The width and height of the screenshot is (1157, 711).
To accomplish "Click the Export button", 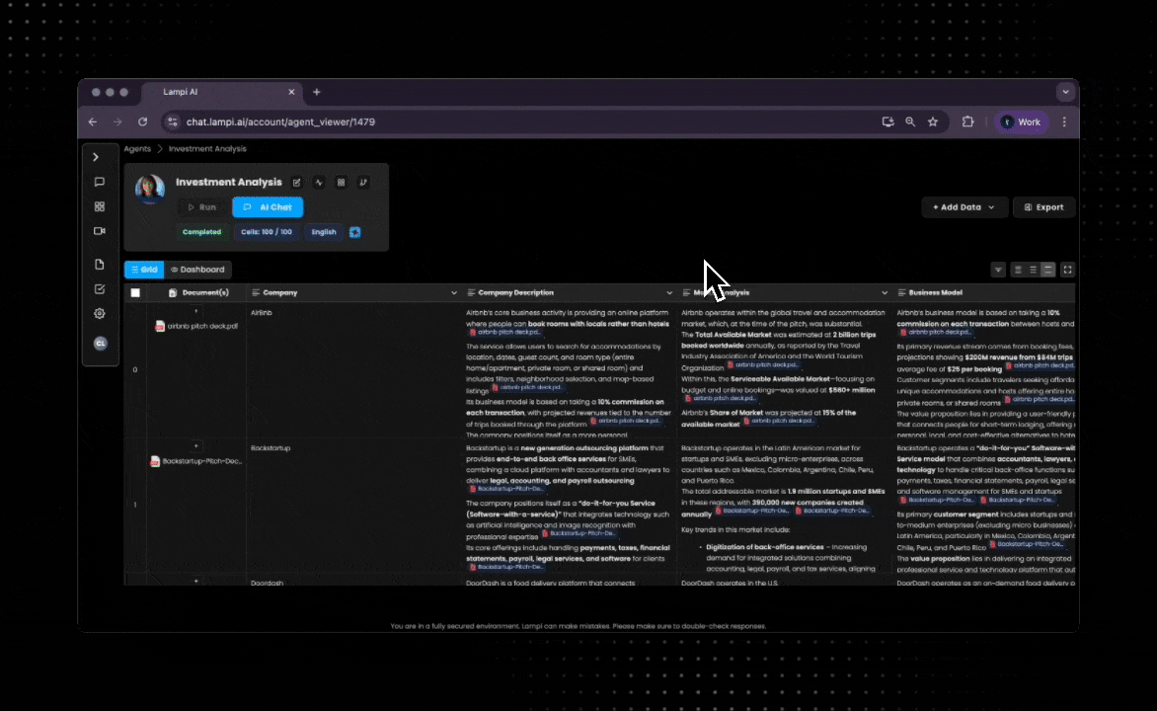I will pos(1044,207).
